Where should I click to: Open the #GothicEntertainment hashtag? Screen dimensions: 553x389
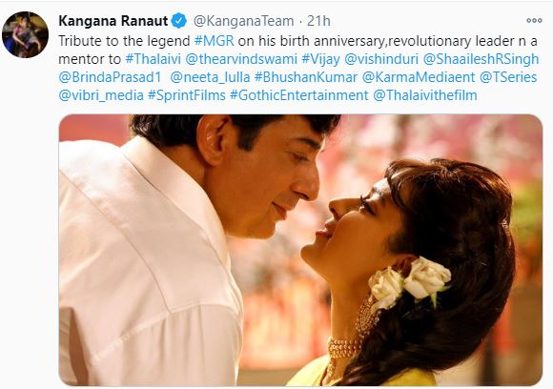(299, 95)
